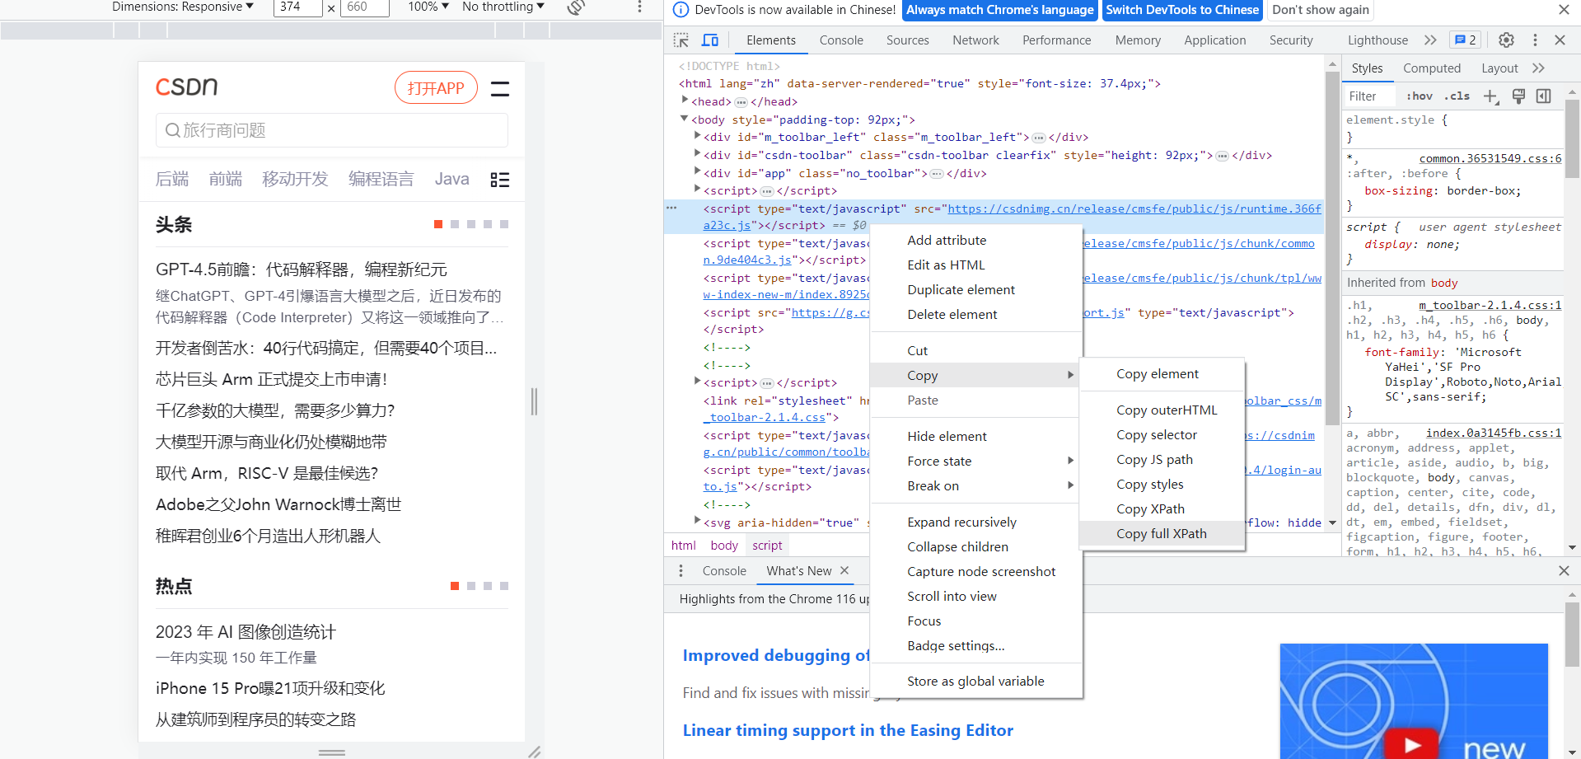The height and width of the screenshot is (759, 1581).
Task: Toggle the :hov element state button
Action: [1419, 96]
